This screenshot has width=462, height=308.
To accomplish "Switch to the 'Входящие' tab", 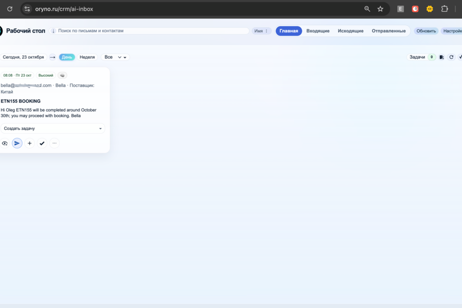I will coord(318,31).
